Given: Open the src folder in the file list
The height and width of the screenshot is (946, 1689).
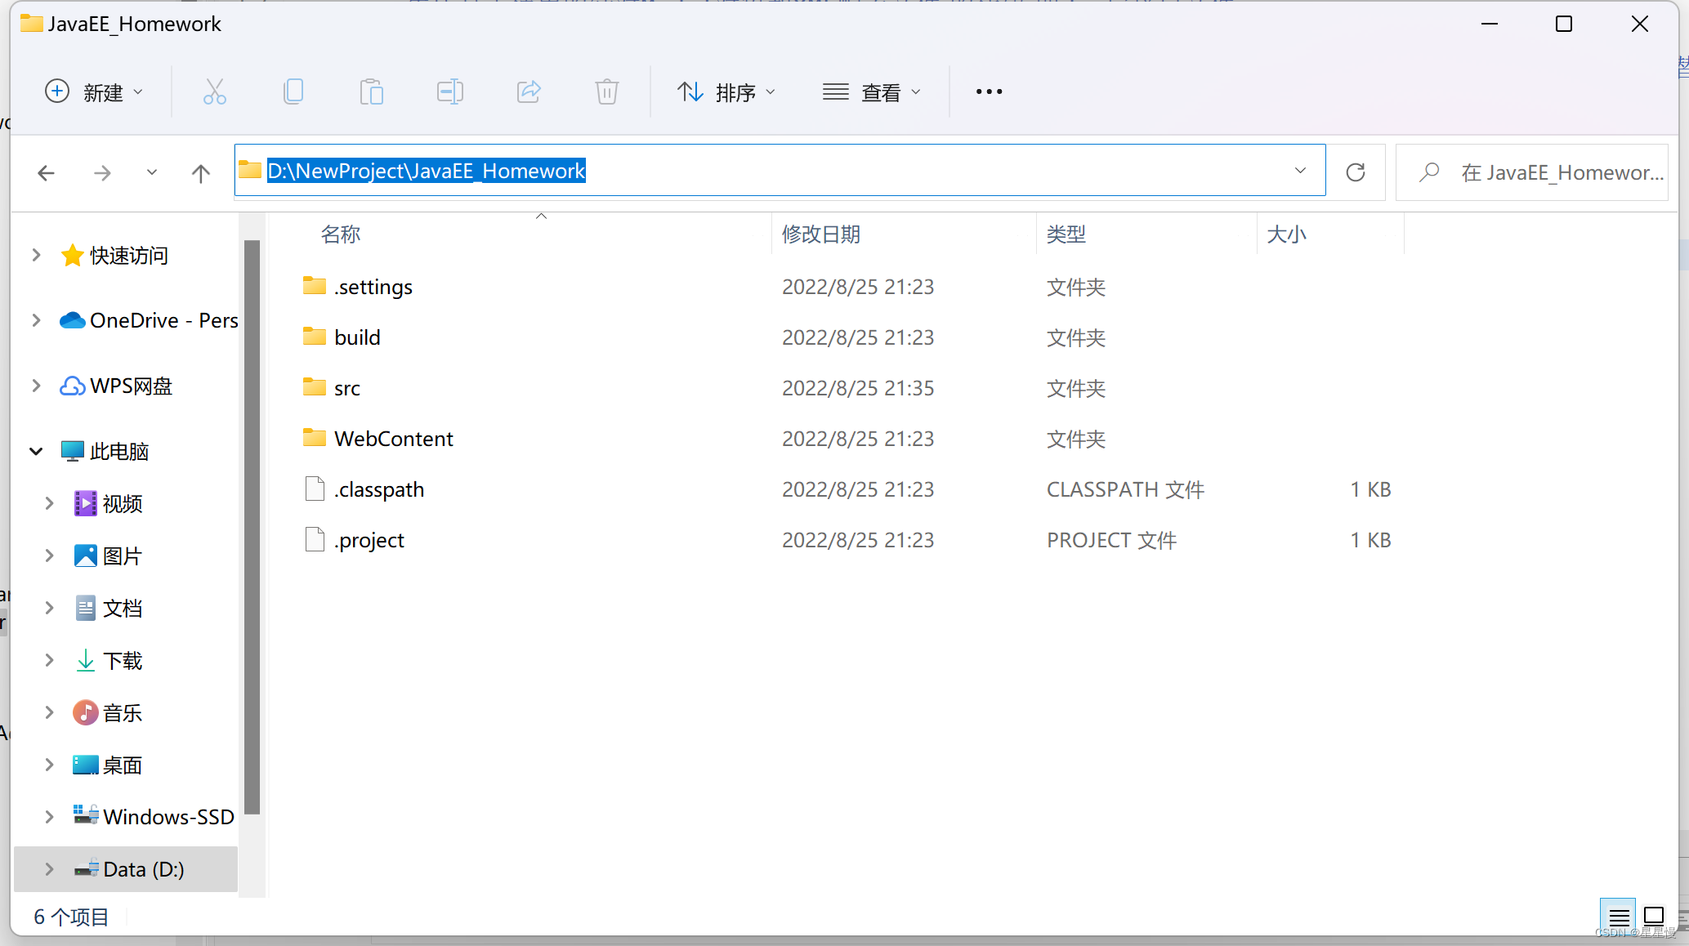Looking at the screenshot, I should point(346,388).
